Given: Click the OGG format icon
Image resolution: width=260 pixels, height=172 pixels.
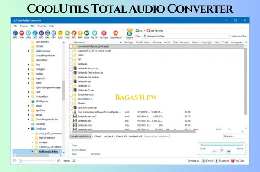Looking at the screenshot, I should pyautogui.click(x=35, y=33).
